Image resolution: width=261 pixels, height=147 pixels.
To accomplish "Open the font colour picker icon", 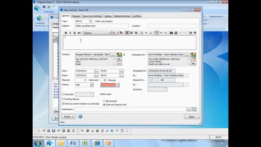I will point(122,33).
